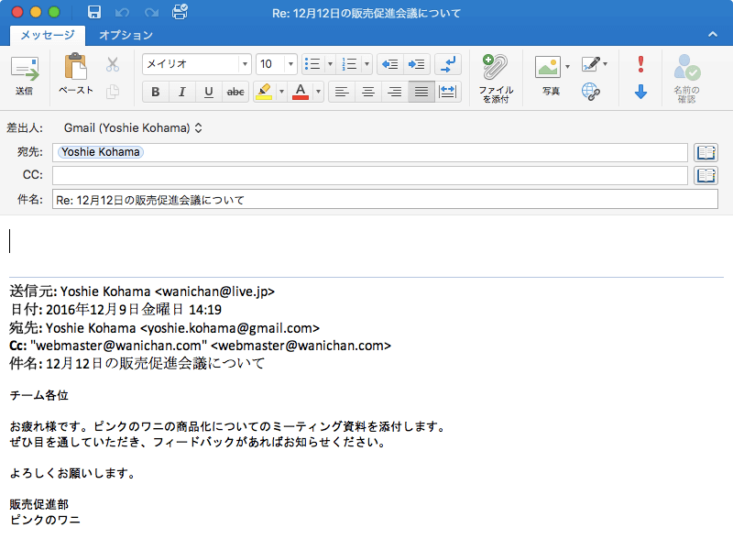Click the Print icon in title bar
733x550 pixels.
point(180,12)
